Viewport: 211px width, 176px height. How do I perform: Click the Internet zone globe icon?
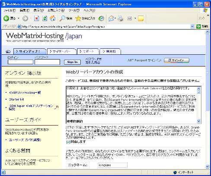click(x=175, y=172)
